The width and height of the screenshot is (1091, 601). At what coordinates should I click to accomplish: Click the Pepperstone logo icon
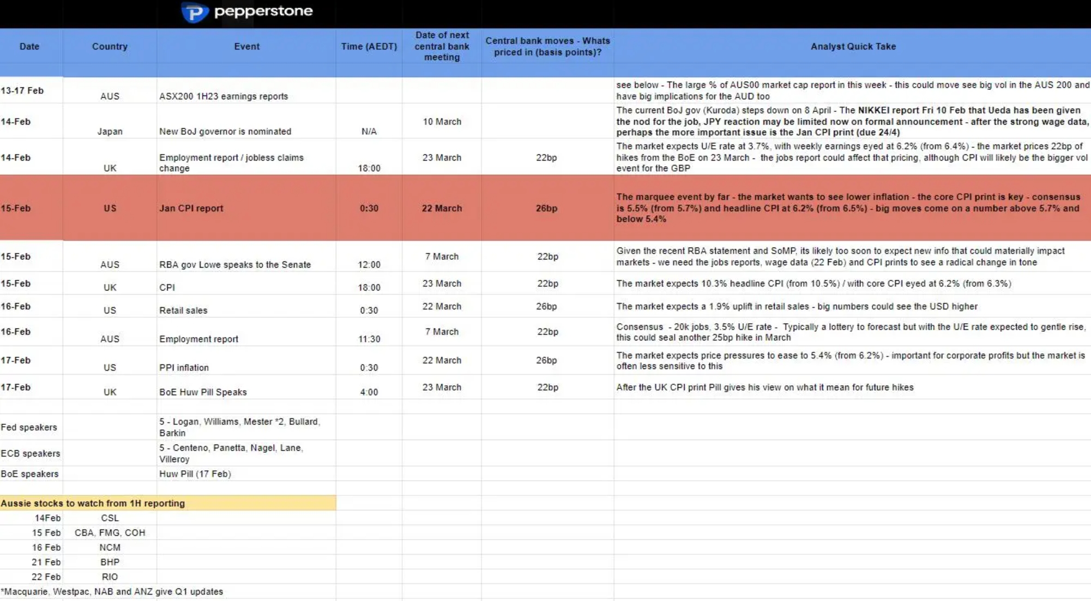pyautogui.click(x=195, y=12)
